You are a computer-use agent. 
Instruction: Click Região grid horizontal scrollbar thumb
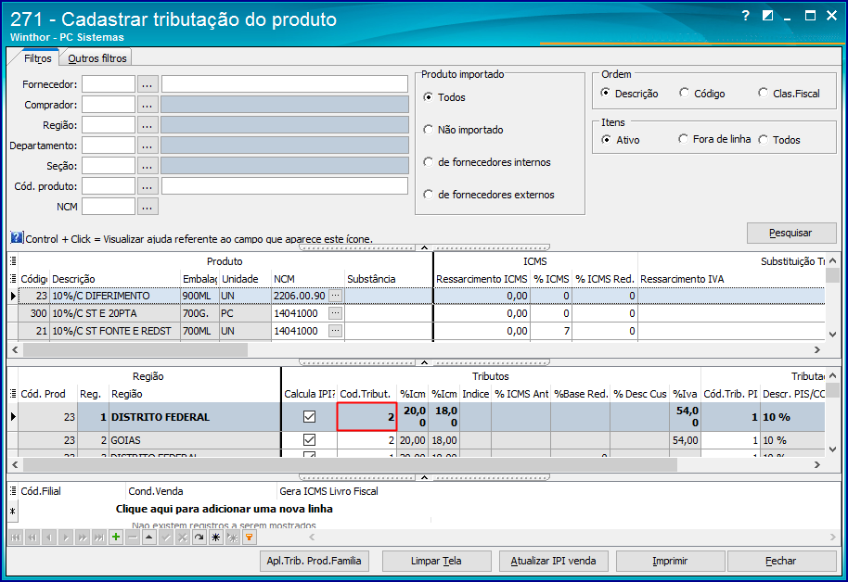(x=350, y=464)
